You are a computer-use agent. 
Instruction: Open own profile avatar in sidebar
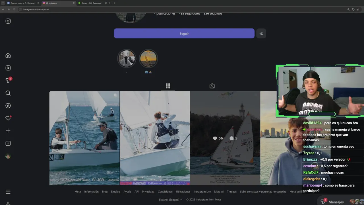coord(8,156)
